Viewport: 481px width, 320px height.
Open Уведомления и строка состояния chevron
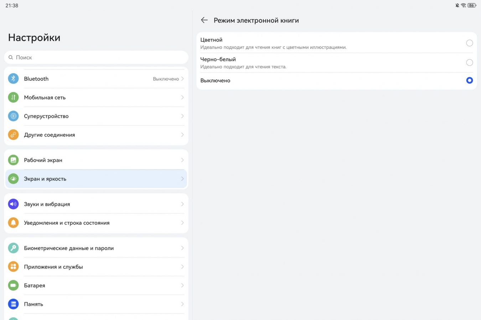click(182, 223)
